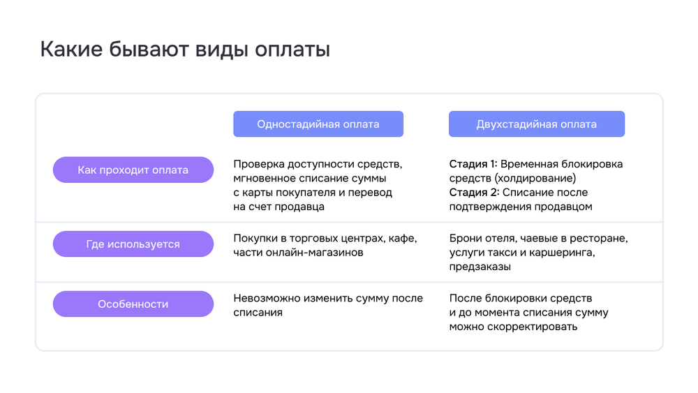Click the text "Брони отеля, чаевые в ресторане"

pyautogui.click(x=538, y=238)
